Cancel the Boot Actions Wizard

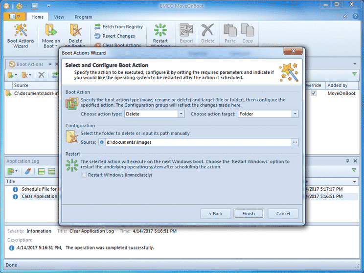tap(283, 214)
